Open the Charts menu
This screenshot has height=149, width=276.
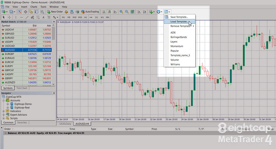tap(34, 7)
